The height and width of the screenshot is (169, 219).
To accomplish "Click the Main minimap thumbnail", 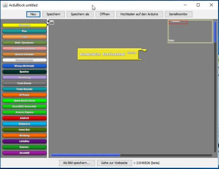I will pos(190,31).
